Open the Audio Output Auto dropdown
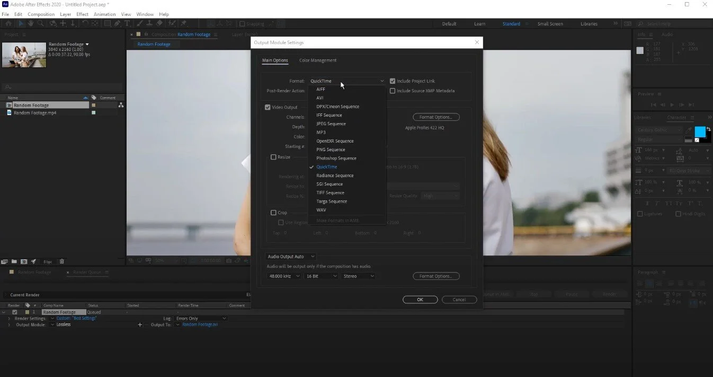 (x=290, y=256)
